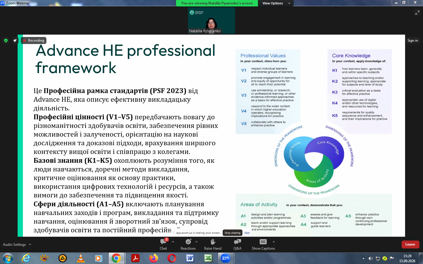Switch to Google Chrome on taskbar
Screen dimensions: 423x264
point(117,258)
